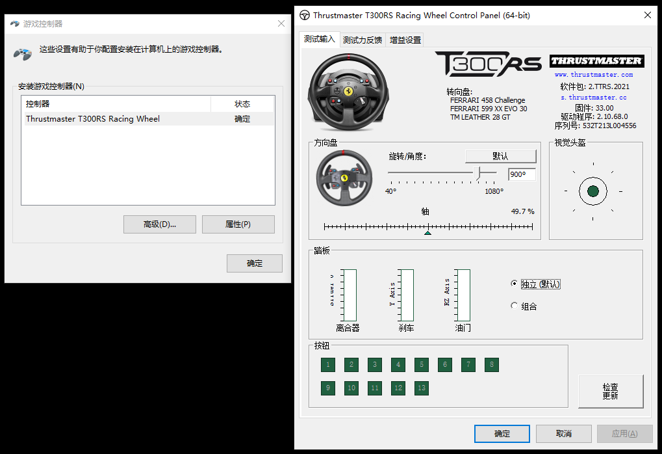The width and height of the screenshot is (662, 454).
Task: Click button indicator 1
Action: coord(328,364)
